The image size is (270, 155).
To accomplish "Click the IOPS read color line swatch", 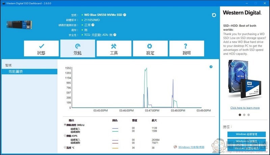I will click(115, 143).
